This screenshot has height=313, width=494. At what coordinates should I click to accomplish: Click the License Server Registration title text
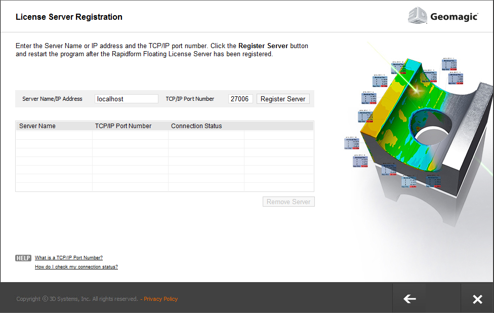(x=69, y=17)
